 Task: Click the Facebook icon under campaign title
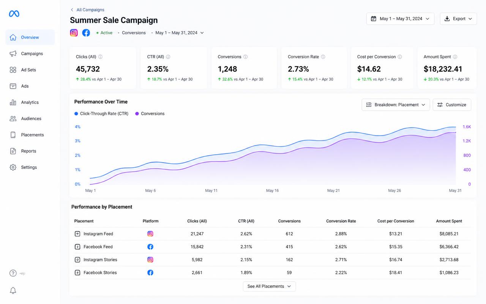pyautogui.click(x=86, y=33)
